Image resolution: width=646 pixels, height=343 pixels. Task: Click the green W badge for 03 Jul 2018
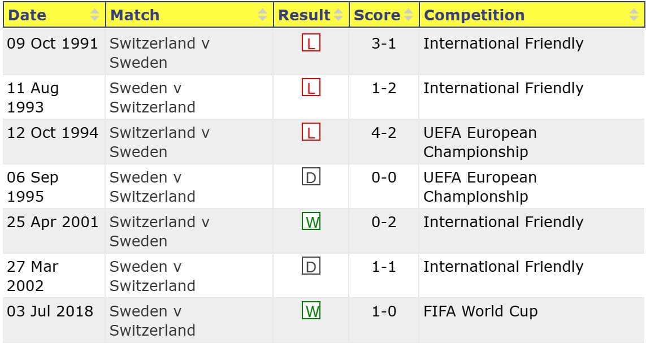(x=311, y=311)
